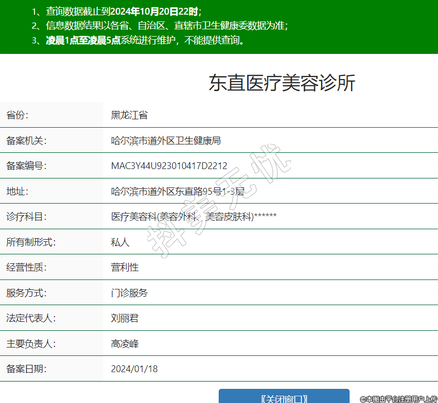Select the ownership value 私人
This screenshot has height=403, width=438.
point(120,242)
